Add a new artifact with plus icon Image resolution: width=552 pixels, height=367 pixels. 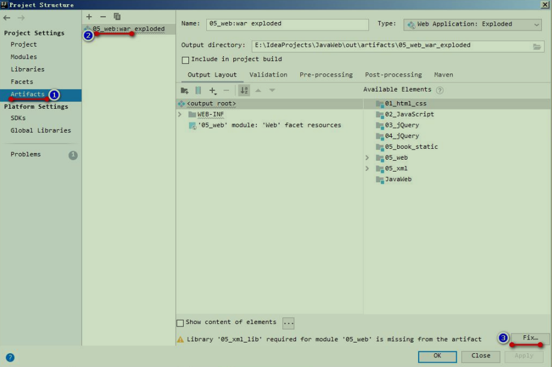pos(89,17)
